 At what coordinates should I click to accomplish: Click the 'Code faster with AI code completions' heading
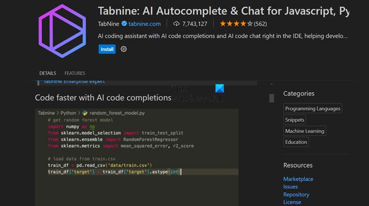(x=103, y=98)
